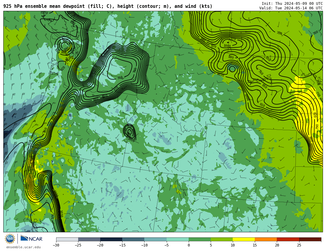Click the -15 colorbar tick label
Viewport: 326px width, 251px height.
point(122,245)
